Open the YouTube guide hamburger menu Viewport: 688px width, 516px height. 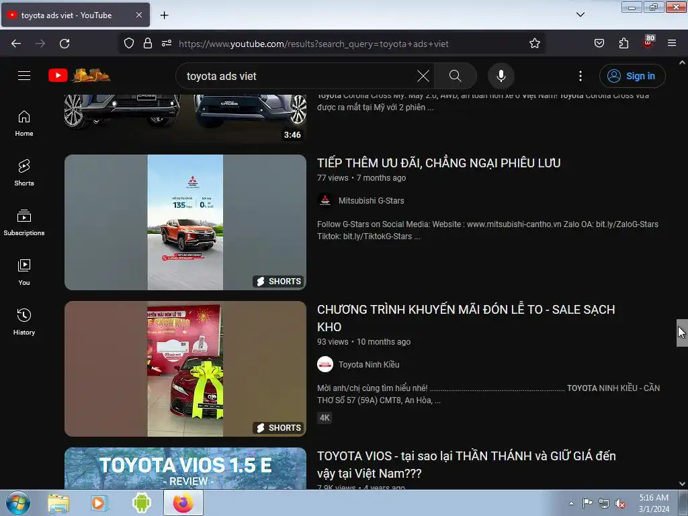pos(24,76)
